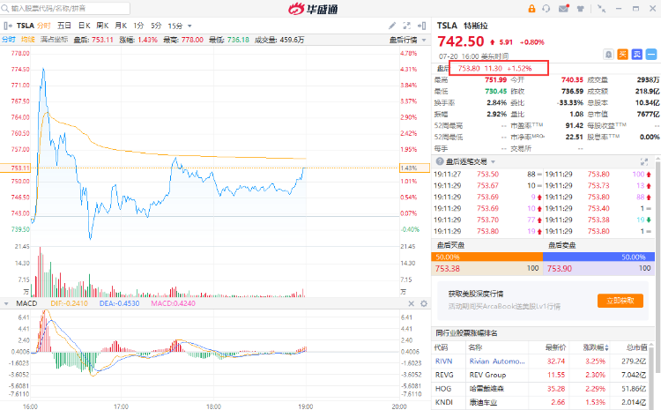Click the TSLA ticker label in chart toolbar

(26, 26)
